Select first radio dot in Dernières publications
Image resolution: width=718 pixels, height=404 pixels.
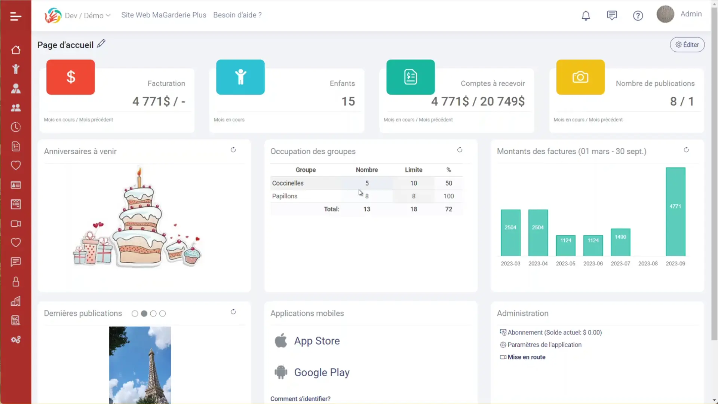pyautogui.click(x=135, y=314)
